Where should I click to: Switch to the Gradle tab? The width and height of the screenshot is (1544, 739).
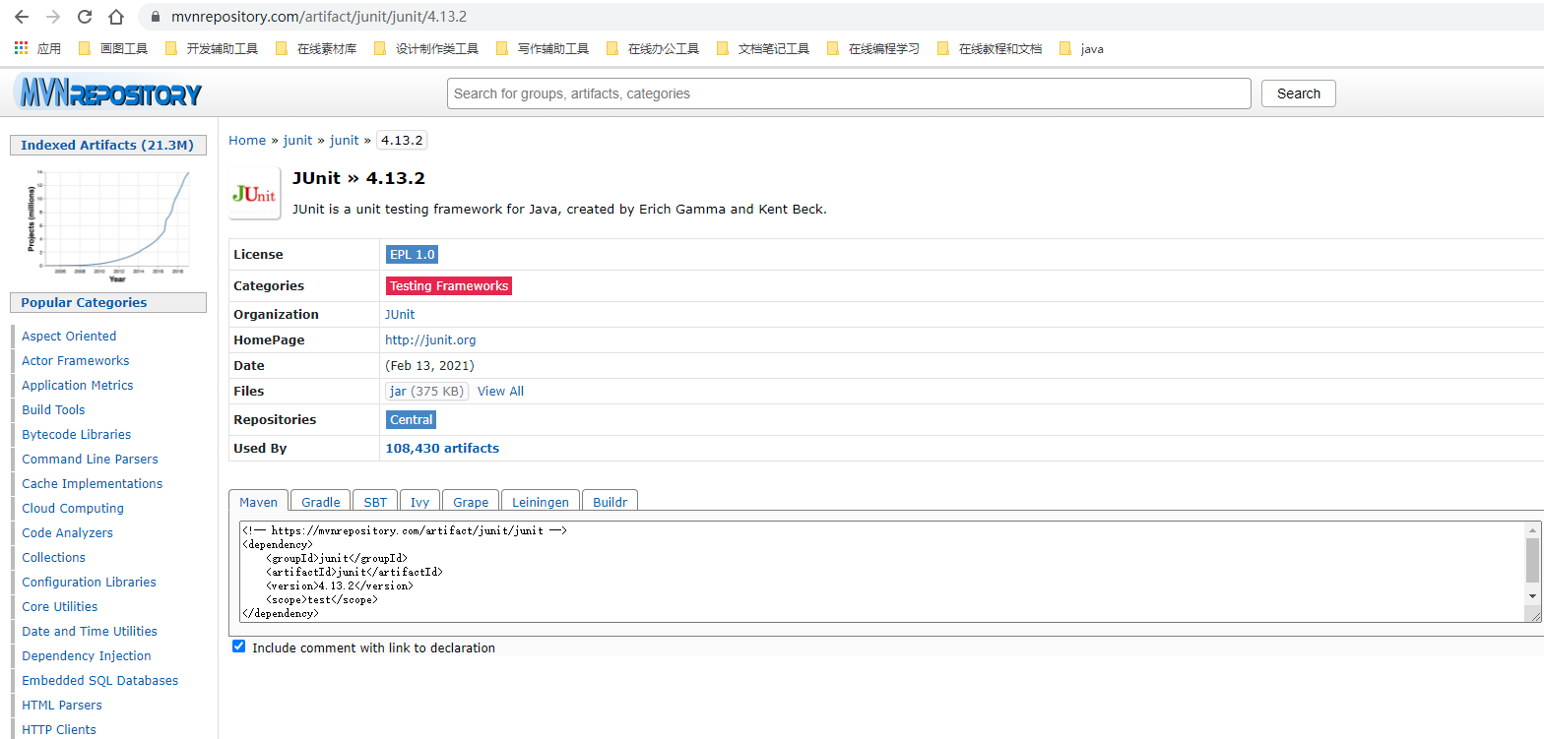tap(321, 502)
